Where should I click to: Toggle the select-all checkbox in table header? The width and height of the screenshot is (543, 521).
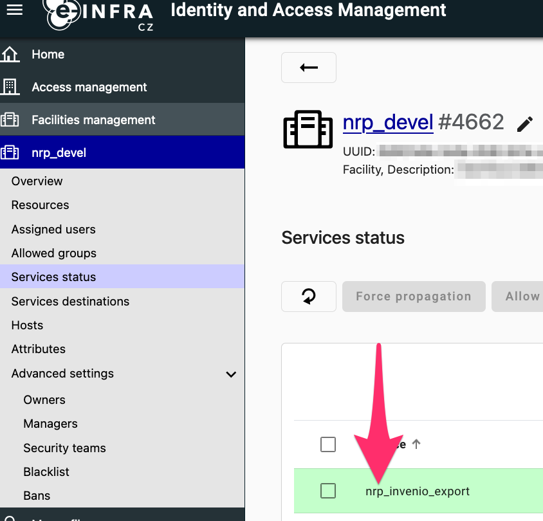[328, 444]
